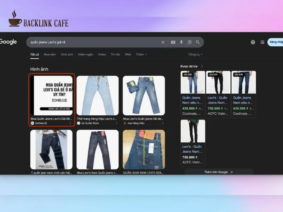Expand the Công cụ tools dropdown
This screenshot has height=212, width=283.
[195, 54]
